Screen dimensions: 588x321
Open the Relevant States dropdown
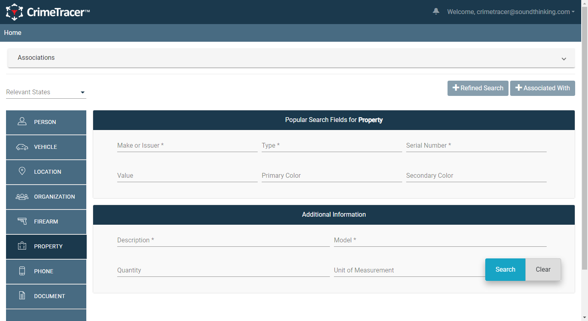[x=46, y=92]
